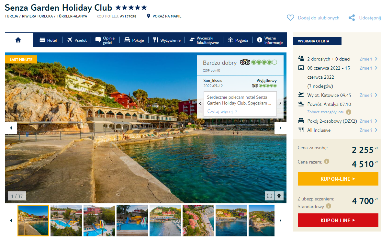The height and width of the screenshot is (238, 381).
Task: Open the Pokoje tab
Action: click(x=134, y=40)
